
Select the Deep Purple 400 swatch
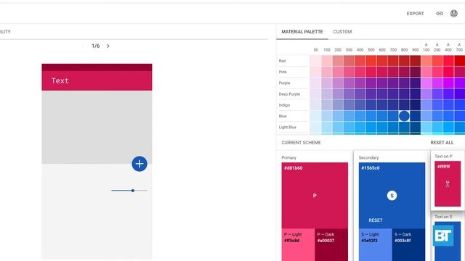tap(360, 94)
